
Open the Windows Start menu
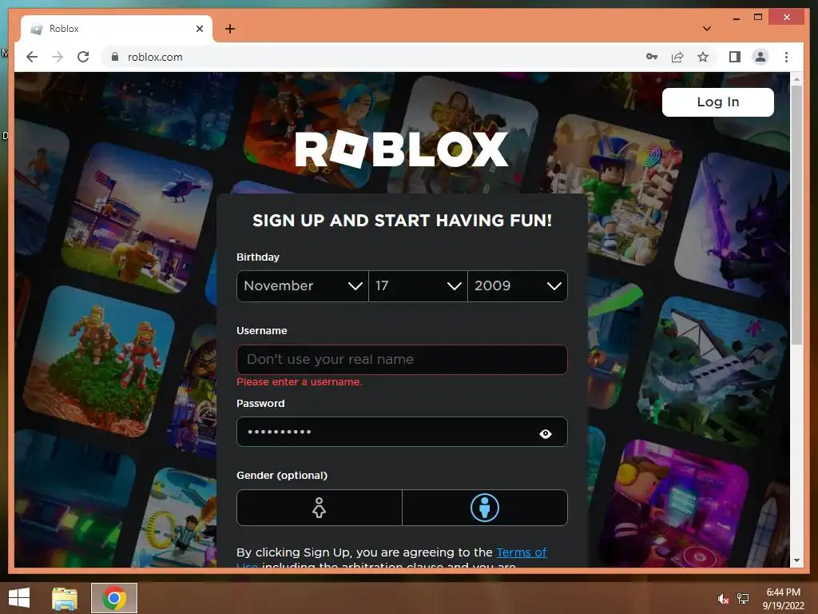coord(19,598)
